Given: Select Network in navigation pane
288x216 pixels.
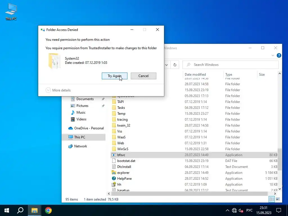Looking at the screenshot, I should 80,146.
